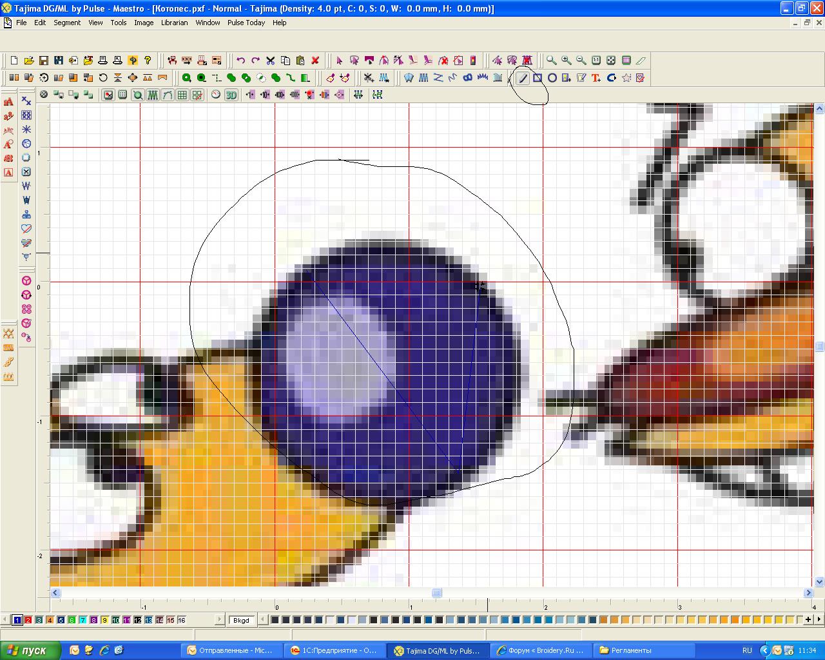Image resolution: width=825 pixels, height=660 pixels.
Task: Select the Ellipse shape tool
Action: tap(552, 78)
